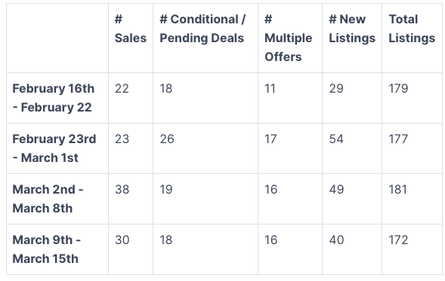This screenshot has width=445, height=281.
Task: Click the multiple offers value 17
Action: tap(270, 139)
